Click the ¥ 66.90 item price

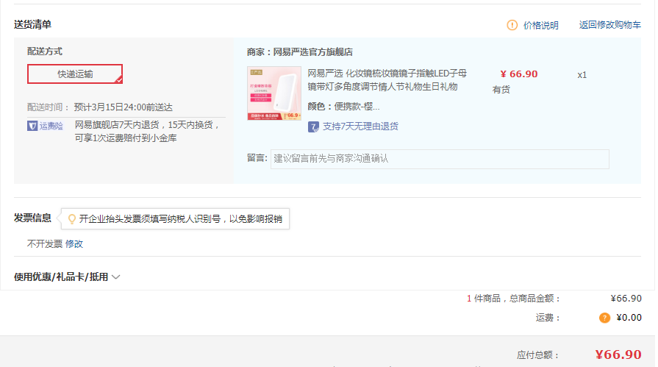point(518,74)
